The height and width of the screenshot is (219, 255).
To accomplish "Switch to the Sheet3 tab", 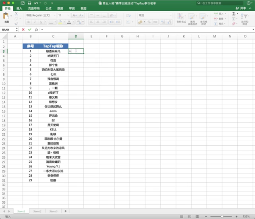I will (53, 211).
